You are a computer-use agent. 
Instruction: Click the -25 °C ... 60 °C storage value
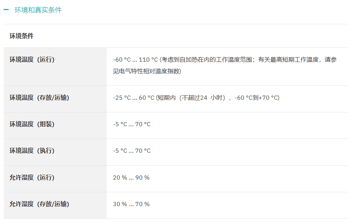point(134,98)
